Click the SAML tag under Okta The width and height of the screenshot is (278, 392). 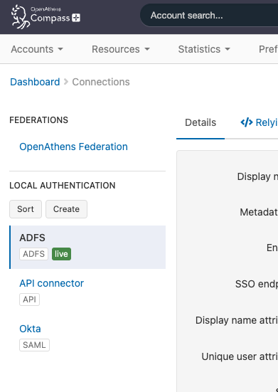pos(34,345)
